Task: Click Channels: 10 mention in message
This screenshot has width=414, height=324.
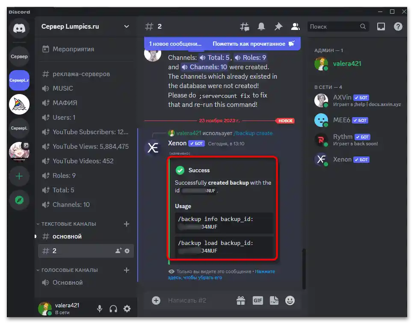Action: click(204, 67)
